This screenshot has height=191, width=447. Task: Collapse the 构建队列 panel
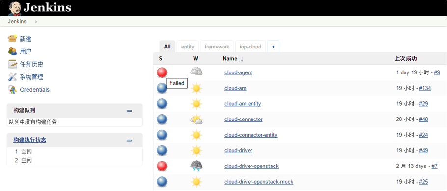tap(129, 111)
